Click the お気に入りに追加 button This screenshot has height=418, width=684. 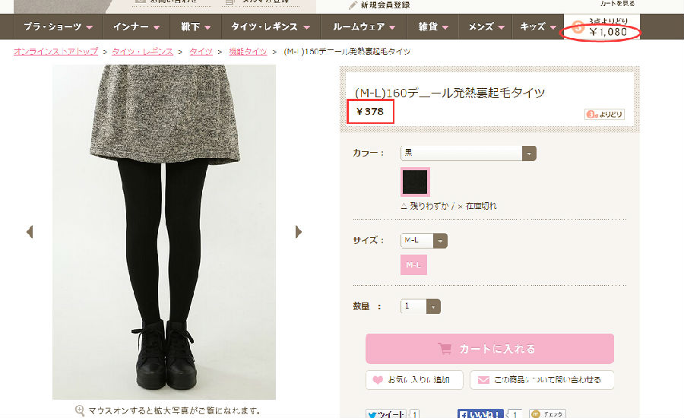coord(414,379)
